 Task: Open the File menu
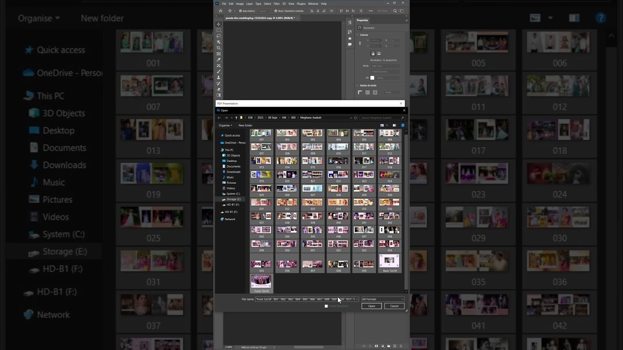(x=224, y=3)
